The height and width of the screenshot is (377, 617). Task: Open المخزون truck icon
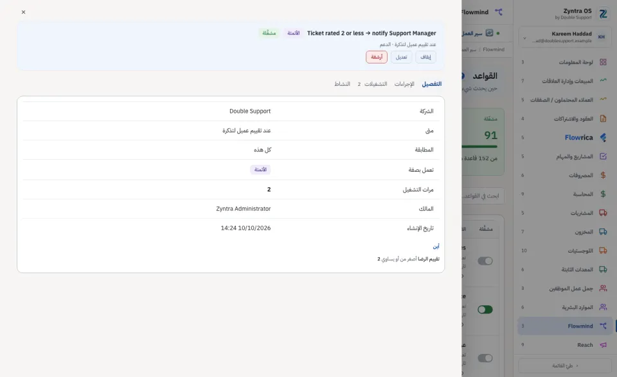point(603,231)
